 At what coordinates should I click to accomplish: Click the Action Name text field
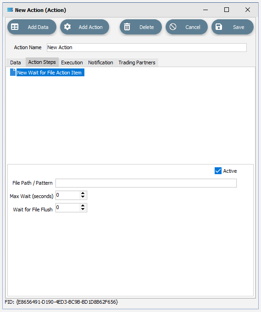coord(147,47)
